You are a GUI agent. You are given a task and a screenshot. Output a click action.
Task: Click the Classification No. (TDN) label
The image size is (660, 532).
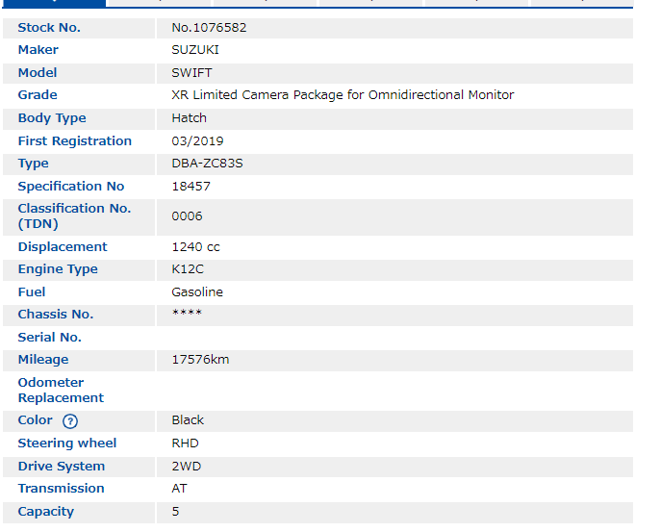[x=74, y=216]
